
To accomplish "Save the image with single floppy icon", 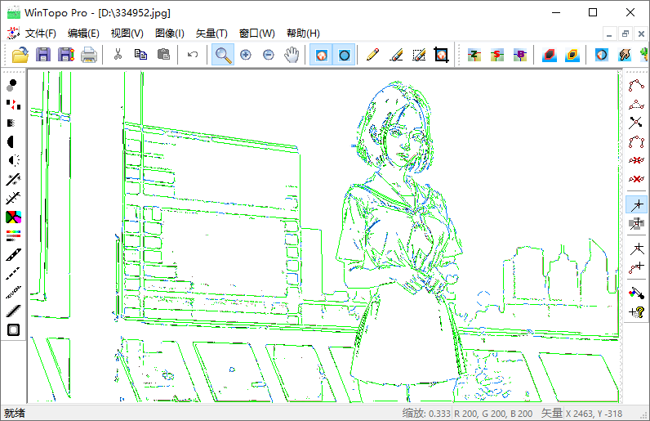I will click(x=43, y=55).
